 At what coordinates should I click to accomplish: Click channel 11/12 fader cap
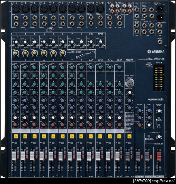(x=98, y=156)
